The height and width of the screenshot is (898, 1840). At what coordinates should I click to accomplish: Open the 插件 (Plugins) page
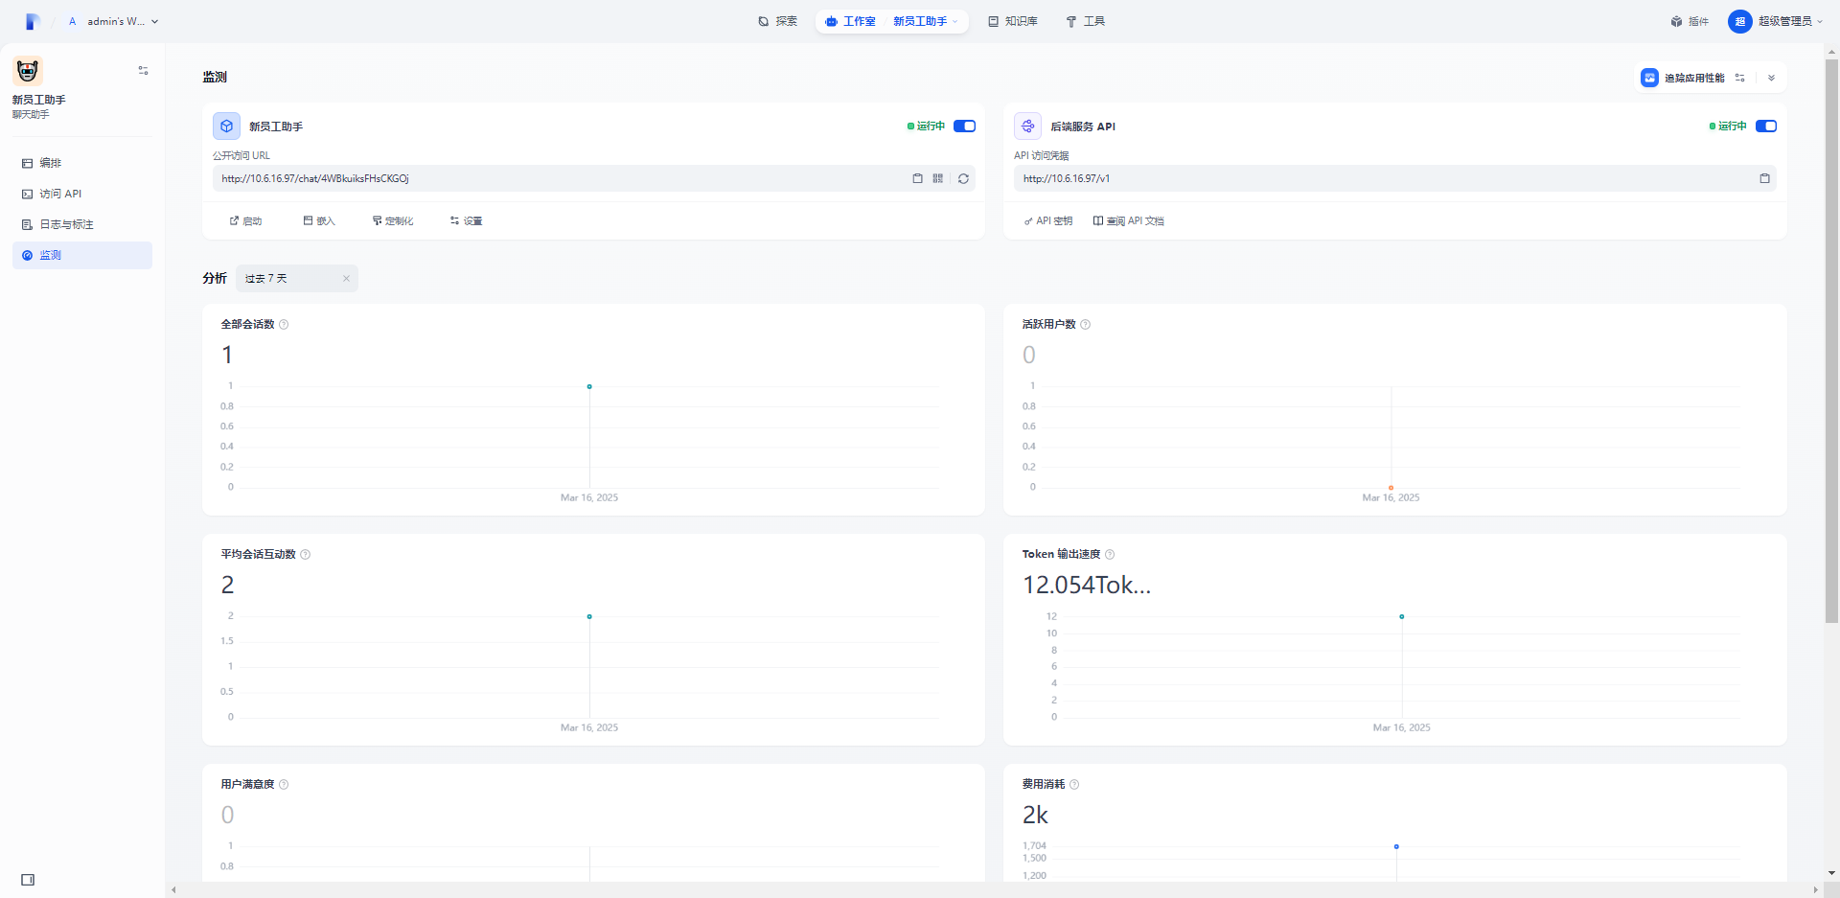[x=1690, y=21]
